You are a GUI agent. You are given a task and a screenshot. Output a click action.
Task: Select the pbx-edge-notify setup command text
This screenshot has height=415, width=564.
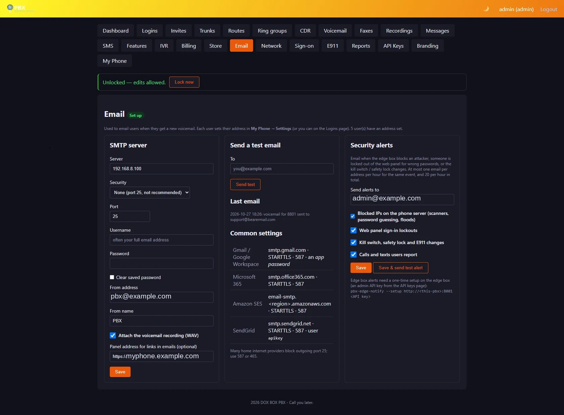coord(401,294)
